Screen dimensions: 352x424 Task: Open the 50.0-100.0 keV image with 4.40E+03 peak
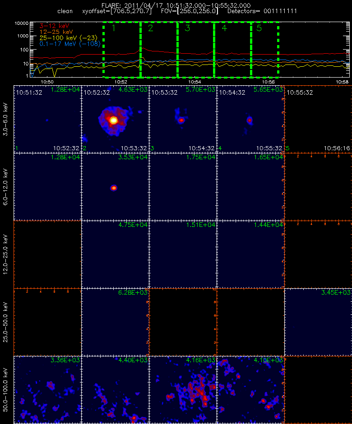point(115,390)
